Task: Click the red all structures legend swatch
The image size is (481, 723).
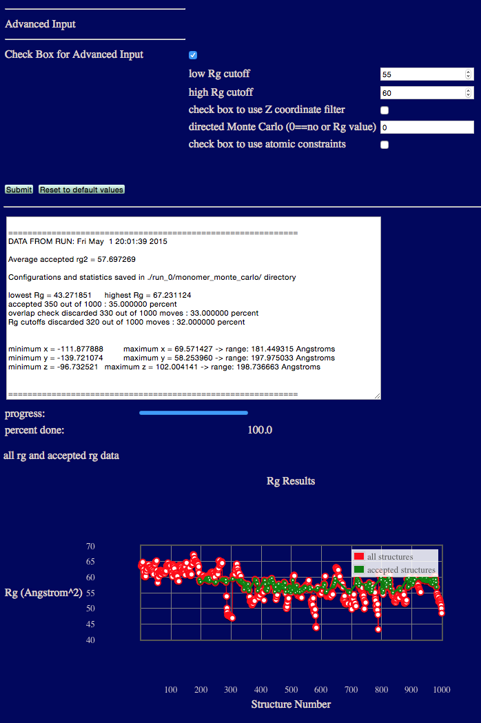Action: click(x=359, y=556)
